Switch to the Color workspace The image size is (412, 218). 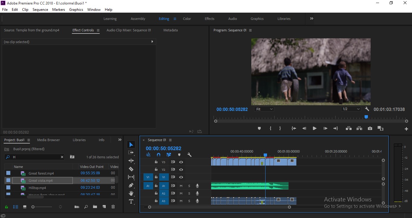click(x=187, y=19)
